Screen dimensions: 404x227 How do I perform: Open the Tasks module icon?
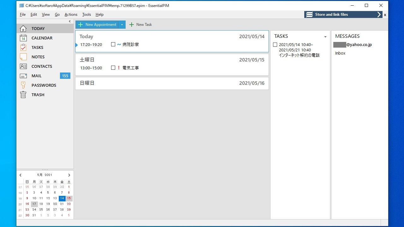click(23, 47)
